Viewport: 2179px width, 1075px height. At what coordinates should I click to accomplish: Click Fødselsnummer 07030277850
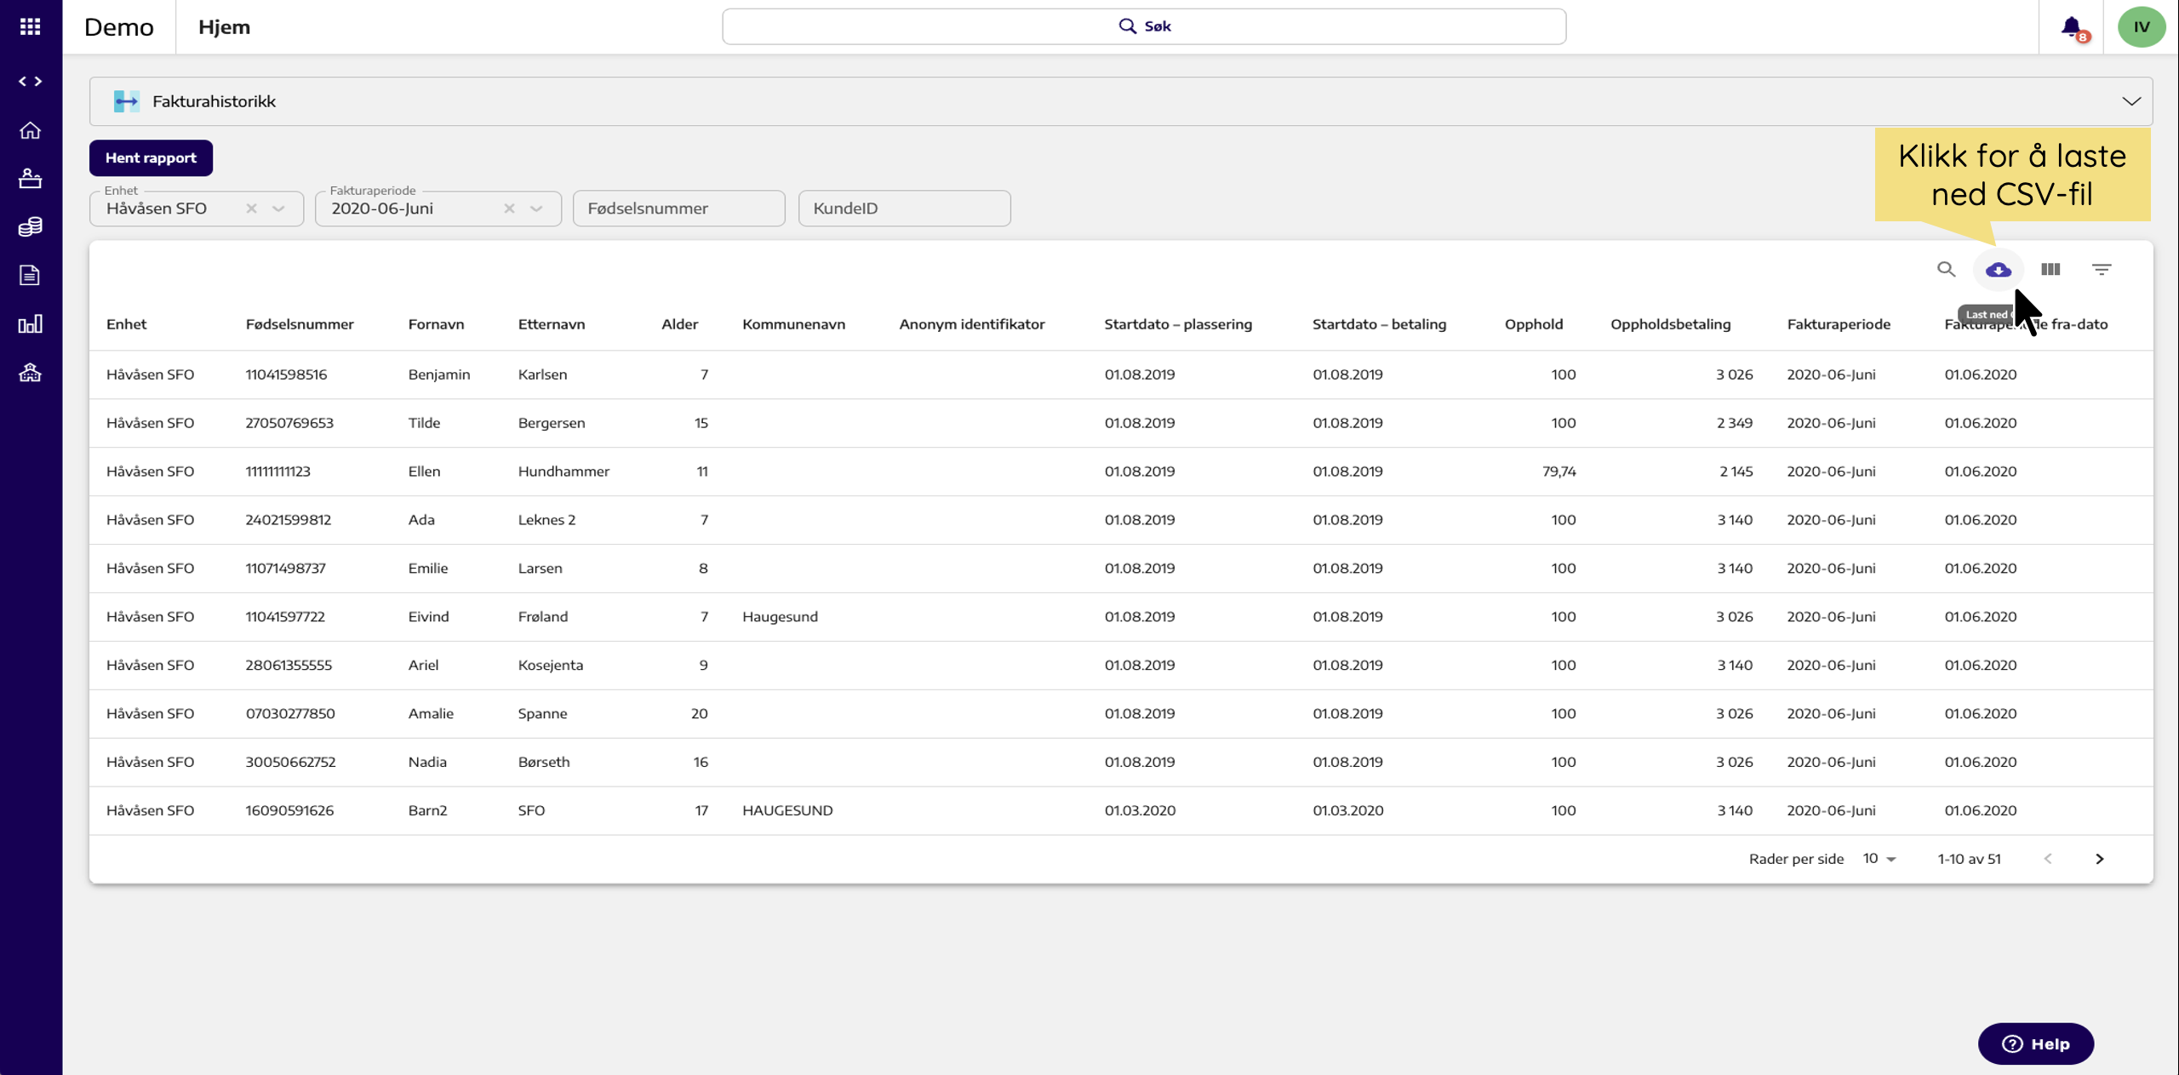(290, 714)
